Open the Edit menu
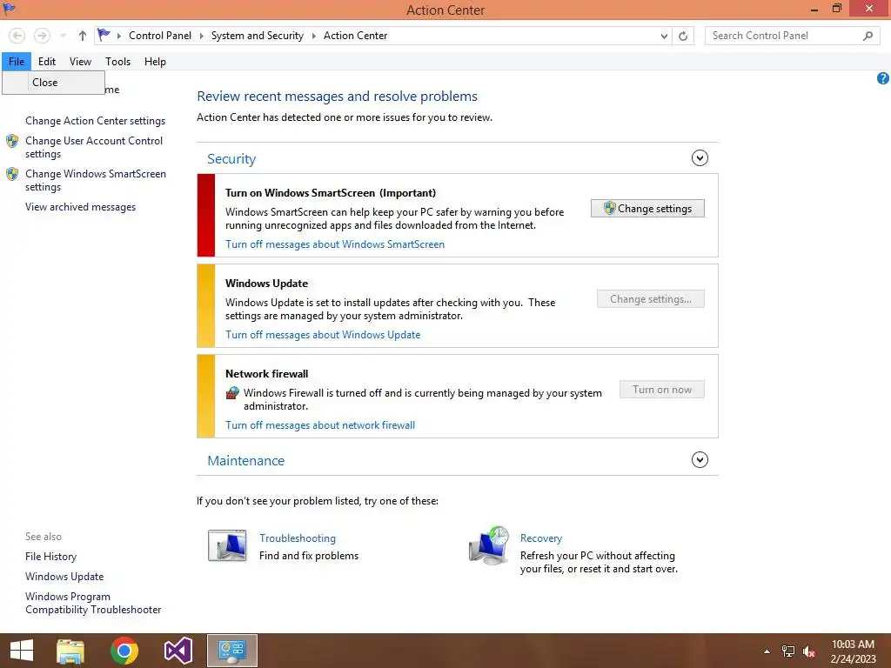The height and width of the screenshot is (668, 891). point(47,62)
